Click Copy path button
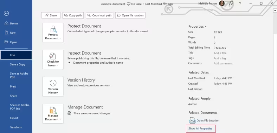The width and height of the screenshot is (277, 133). 73,15
